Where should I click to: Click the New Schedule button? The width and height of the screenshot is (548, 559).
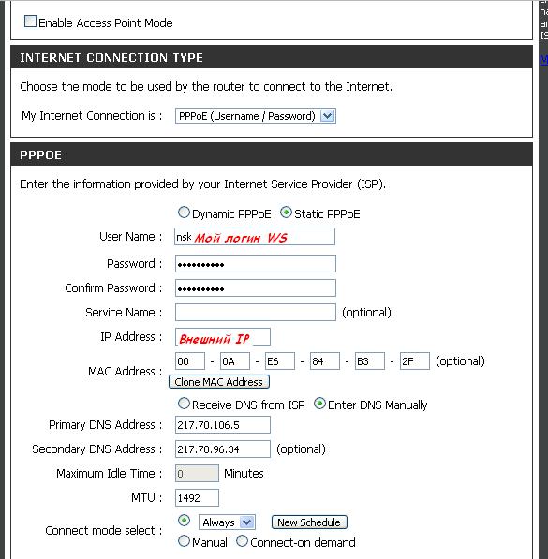pyautogui.click(x=309, y=522)
